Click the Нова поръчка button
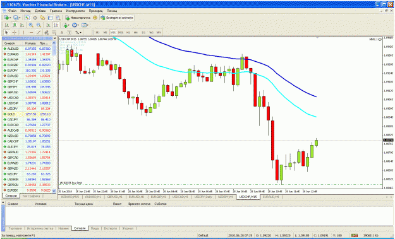The width and height of the screenshot is (395, 239). coord(78,18)
